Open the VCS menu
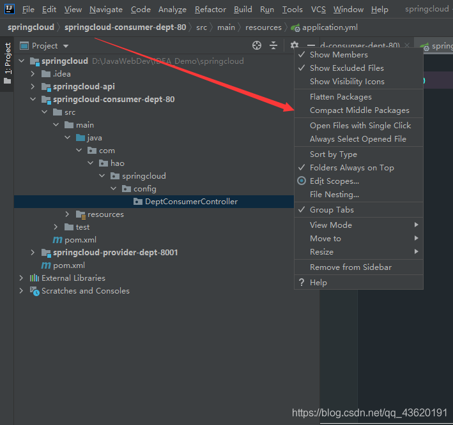Image resolution: width=453 pixels, height=425 pixels. click(318, 10)
